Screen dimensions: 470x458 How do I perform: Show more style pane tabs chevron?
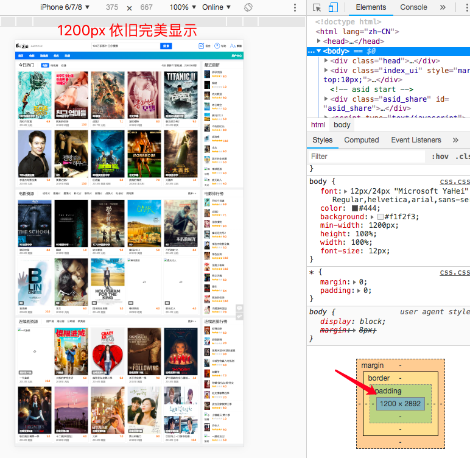click(x=455, y=140)
